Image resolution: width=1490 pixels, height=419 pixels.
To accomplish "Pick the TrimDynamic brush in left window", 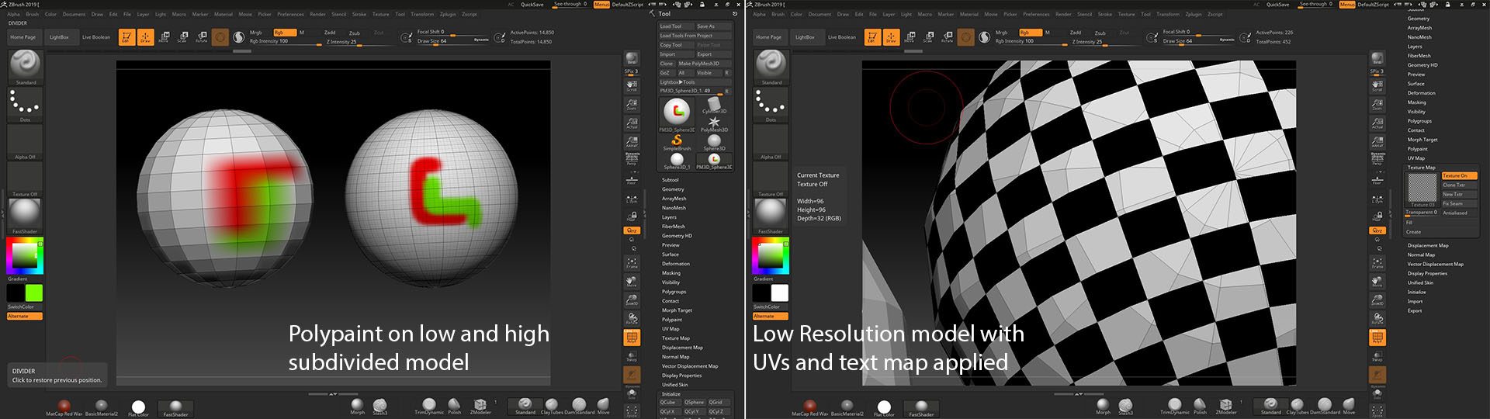I will point(429,407).
